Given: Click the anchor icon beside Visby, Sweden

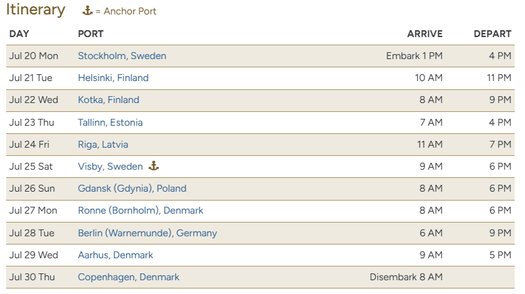Looking at the screenshot, I should [x=154, y=166].
